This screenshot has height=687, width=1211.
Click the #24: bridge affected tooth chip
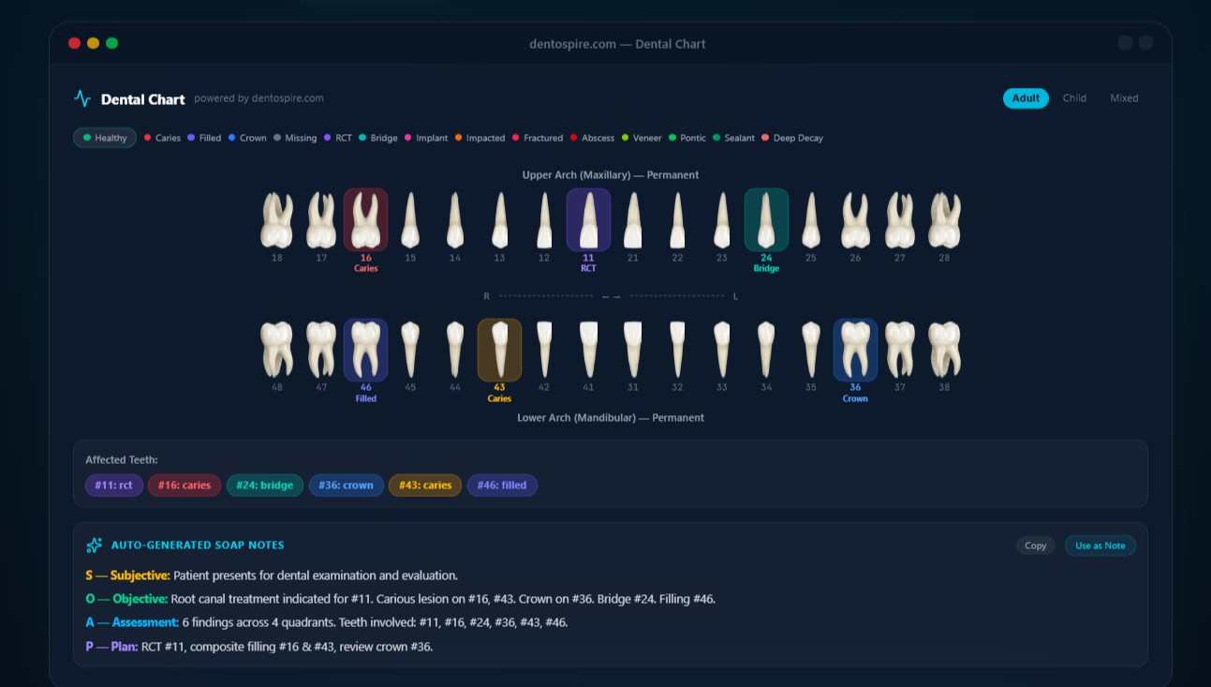[x=265, y=485]
